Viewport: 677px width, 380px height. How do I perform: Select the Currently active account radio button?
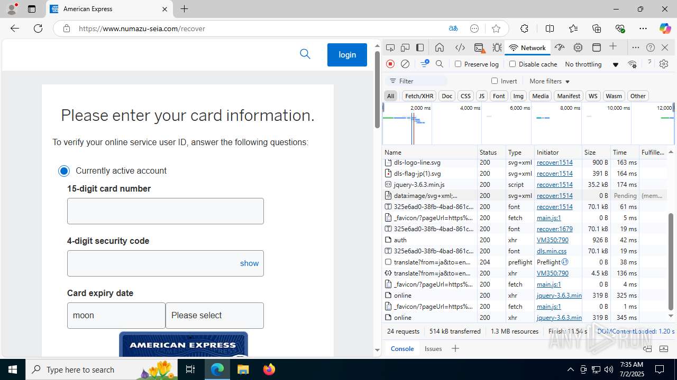(64, 170)
